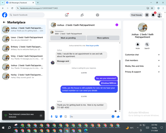Choose a GIF icon in composer
The image size is (166, 133).
66,116
